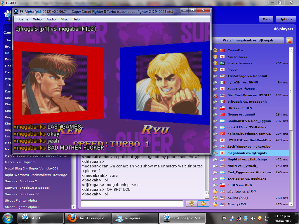Click games list scrollbar down arrow

pos(73,207)
